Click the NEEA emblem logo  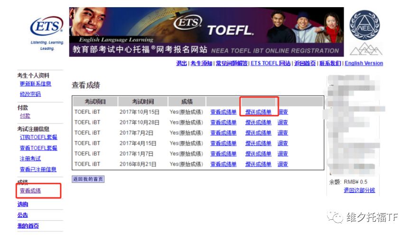365,26
